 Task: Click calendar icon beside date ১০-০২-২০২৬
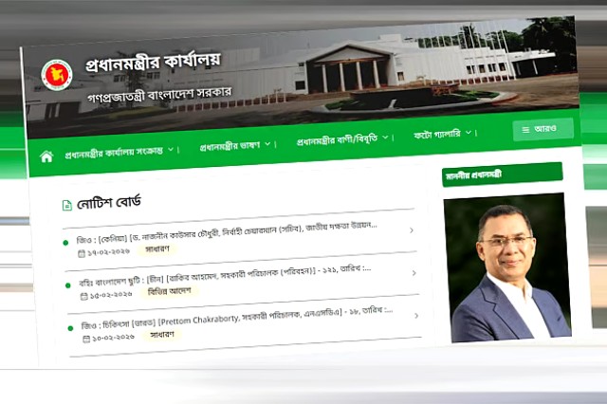pos(86,339)
